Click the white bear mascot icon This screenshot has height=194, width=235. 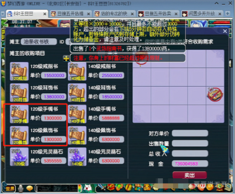click(88, 188)
